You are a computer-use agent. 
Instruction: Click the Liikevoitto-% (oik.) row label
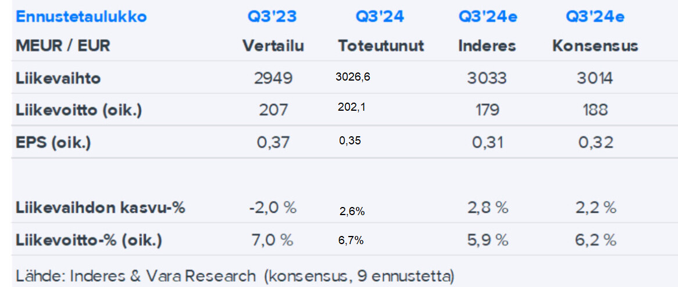point(89,239)
